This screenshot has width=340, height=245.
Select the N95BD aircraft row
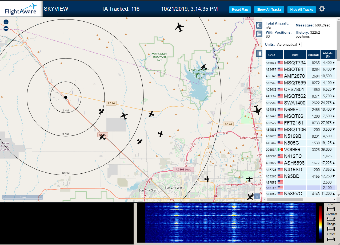pos(301,176)
